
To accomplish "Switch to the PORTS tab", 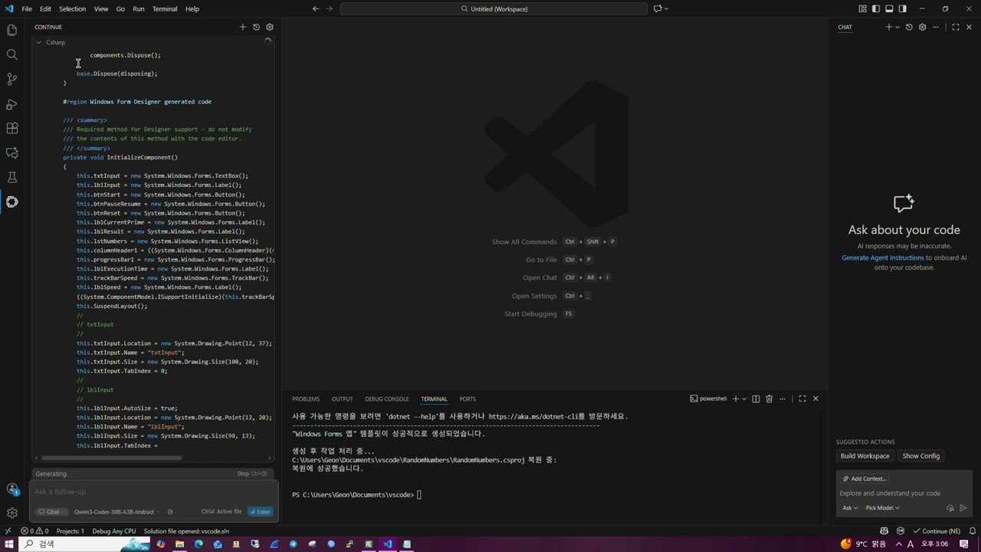I will point(468,399).
